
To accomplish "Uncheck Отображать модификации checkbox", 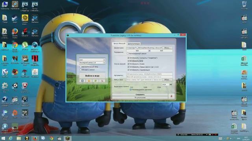I will click(128, 70).
